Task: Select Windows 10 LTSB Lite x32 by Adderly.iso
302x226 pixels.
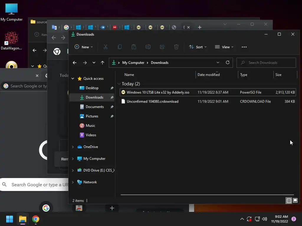Action: [x=158, y=92]
